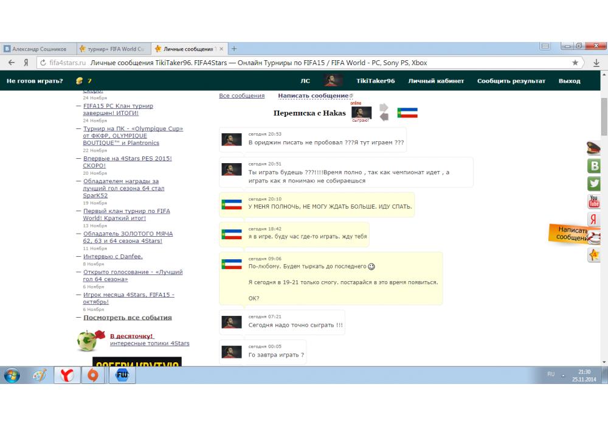Open a new browser tab with plus button
This screenshot has width=608, height=426.
pos(234,49)
